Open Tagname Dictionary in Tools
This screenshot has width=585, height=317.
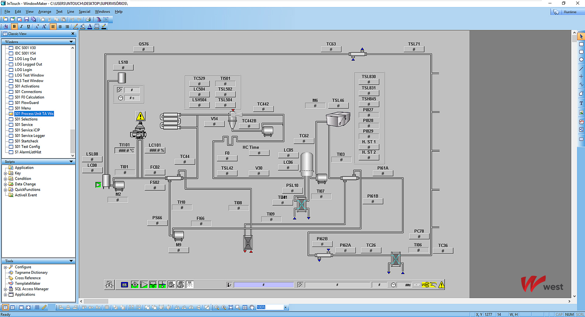pos(31,273)
